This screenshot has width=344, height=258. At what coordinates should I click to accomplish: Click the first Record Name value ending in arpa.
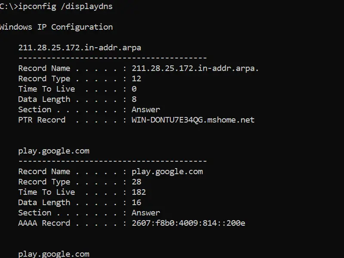[x=195, y=68]
